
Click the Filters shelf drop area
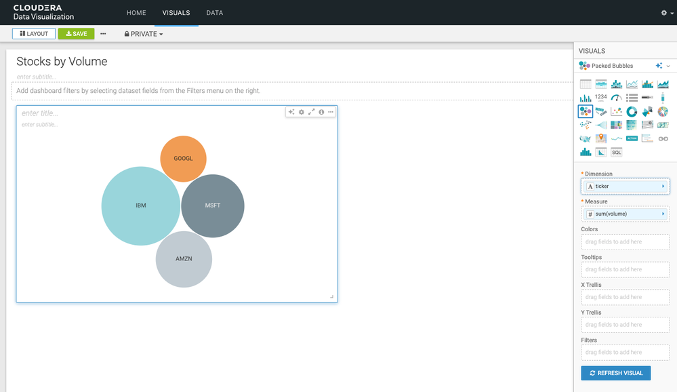(x=625, y=353)
